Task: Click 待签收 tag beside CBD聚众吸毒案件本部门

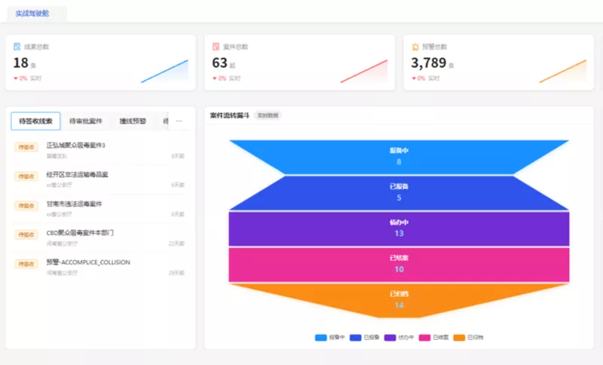Action: (x=26, y=235)
